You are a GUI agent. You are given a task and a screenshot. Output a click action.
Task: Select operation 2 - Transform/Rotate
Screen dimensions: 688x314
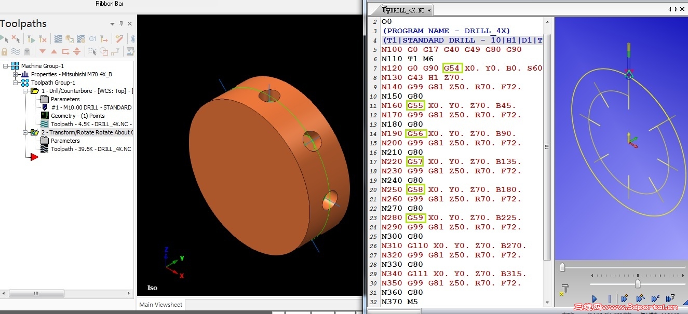[87, 132]
